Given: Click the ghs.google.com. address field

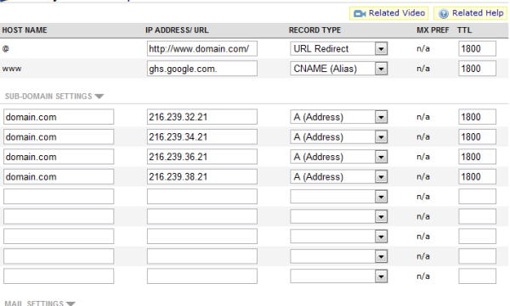Looking at the screenshot, I should click(x=202, y=69).
